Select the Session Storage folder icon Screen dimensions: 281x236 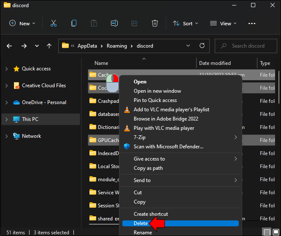tap(93, 205)
